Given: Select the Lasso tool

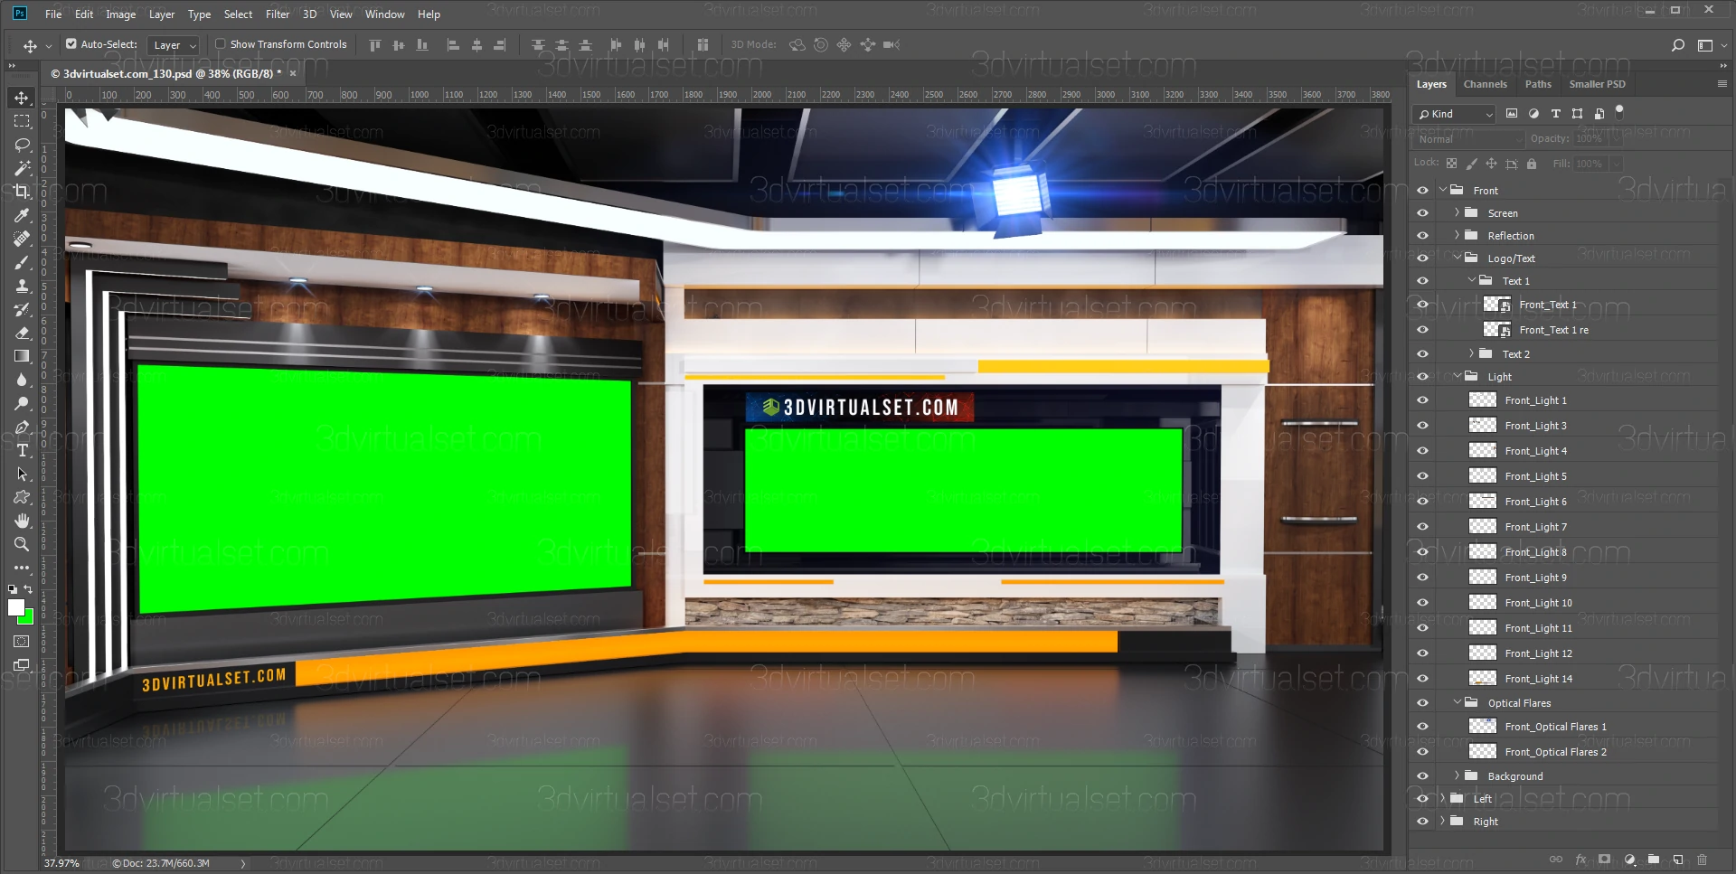Looking at the screenshot, I should click(x=22, y=145).
